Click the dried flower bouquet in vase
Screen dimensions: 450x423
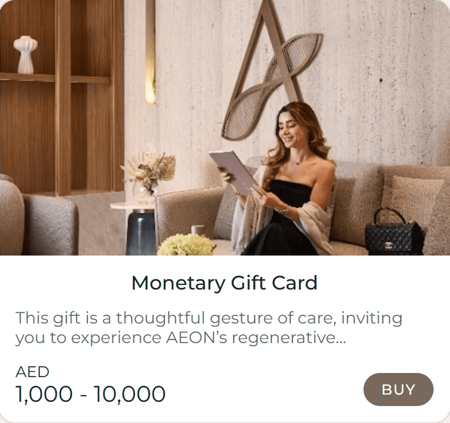click(x=149, y=170)
